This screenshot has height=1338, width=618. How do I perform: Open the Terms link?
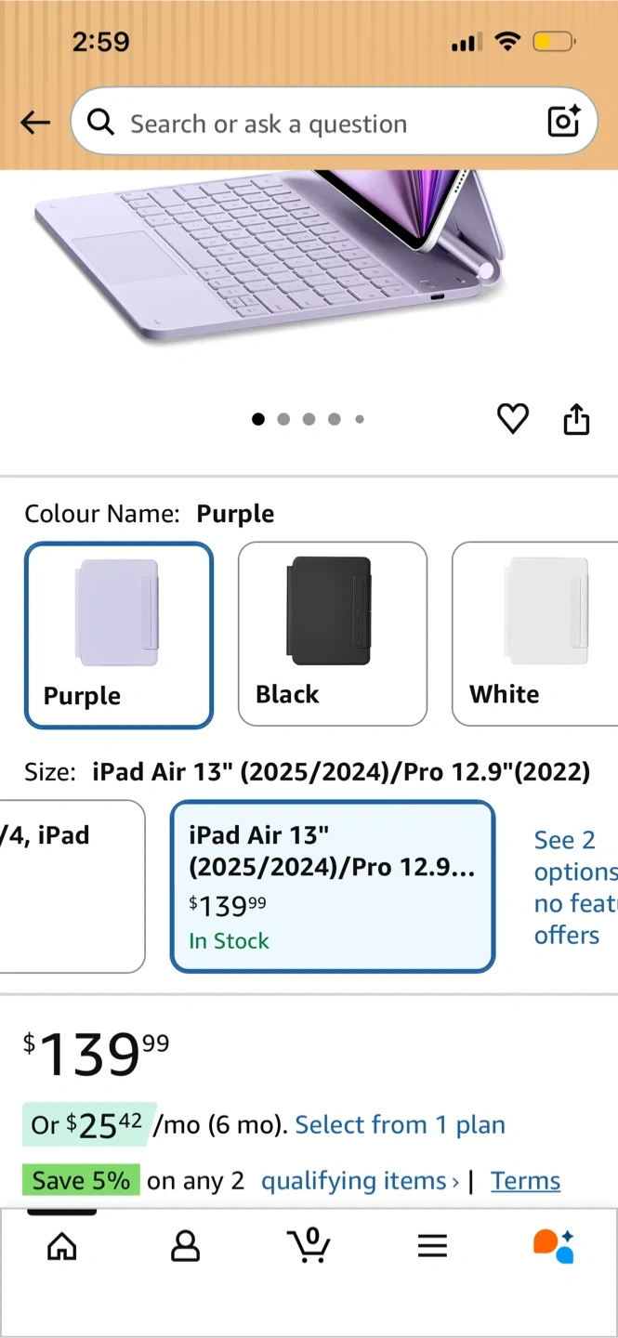pyautogui.click(x=525, y=1181)
